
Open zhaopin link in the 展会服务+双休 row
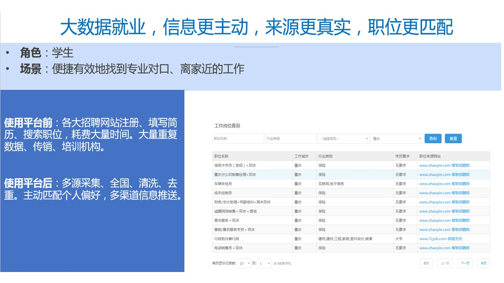(444, 221)
